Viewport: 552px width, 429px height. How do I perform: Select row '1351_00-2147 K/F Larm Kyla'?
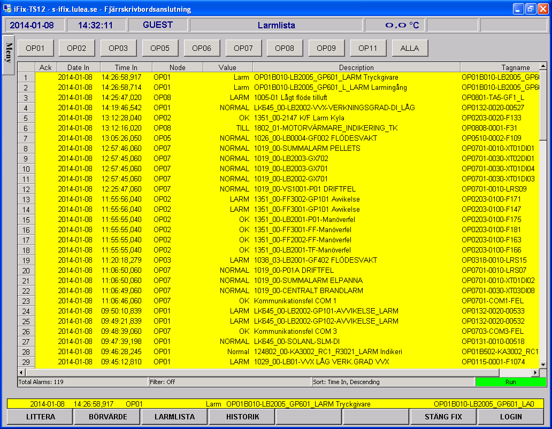[x=278, y=118]
